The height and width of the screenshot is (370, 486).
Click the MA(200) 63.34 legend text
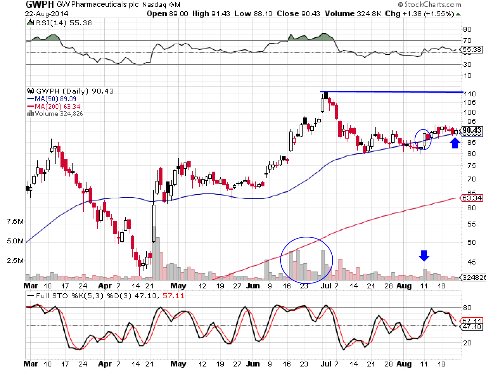click(57, 107)
